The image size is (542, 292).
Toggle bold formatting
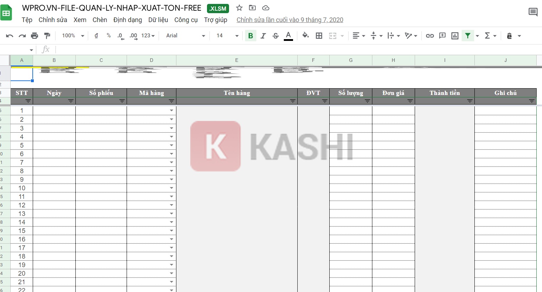tap(250, 36)
